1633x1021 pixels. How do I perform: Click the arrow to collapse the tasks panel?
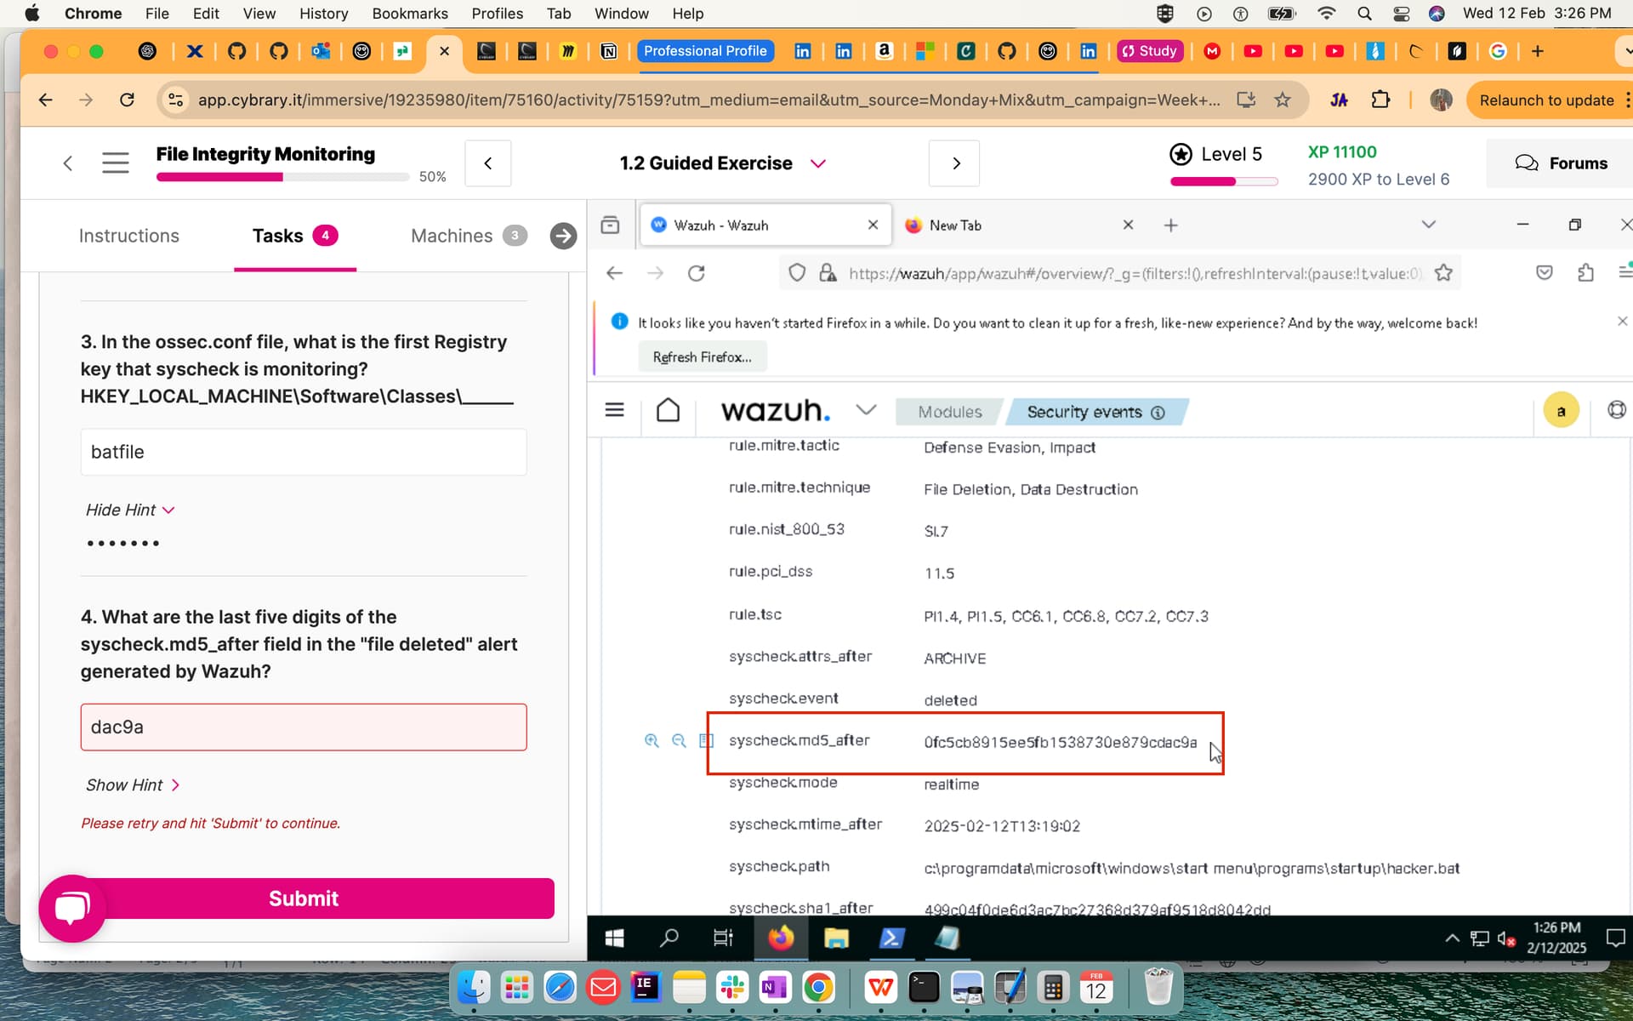point(562,236)
